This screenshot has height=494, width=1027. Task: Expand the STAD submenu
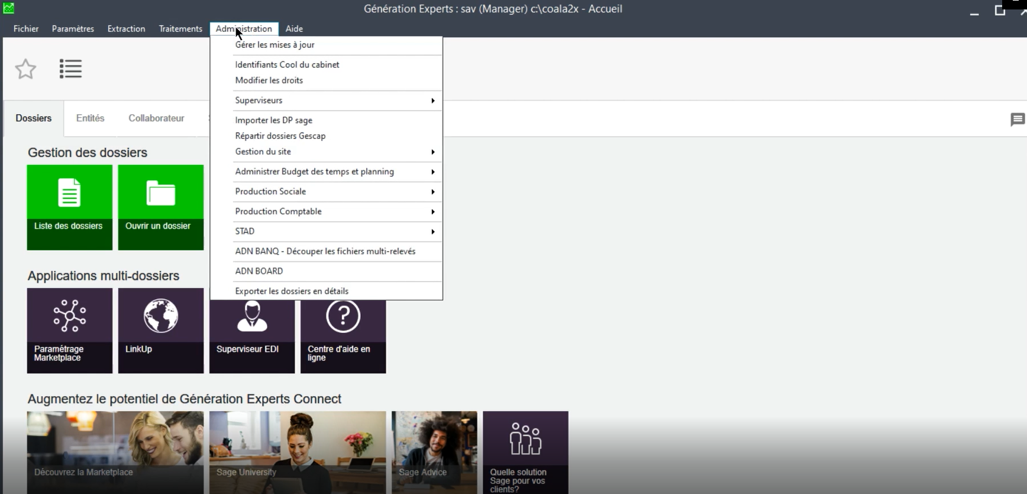(327, 231)
